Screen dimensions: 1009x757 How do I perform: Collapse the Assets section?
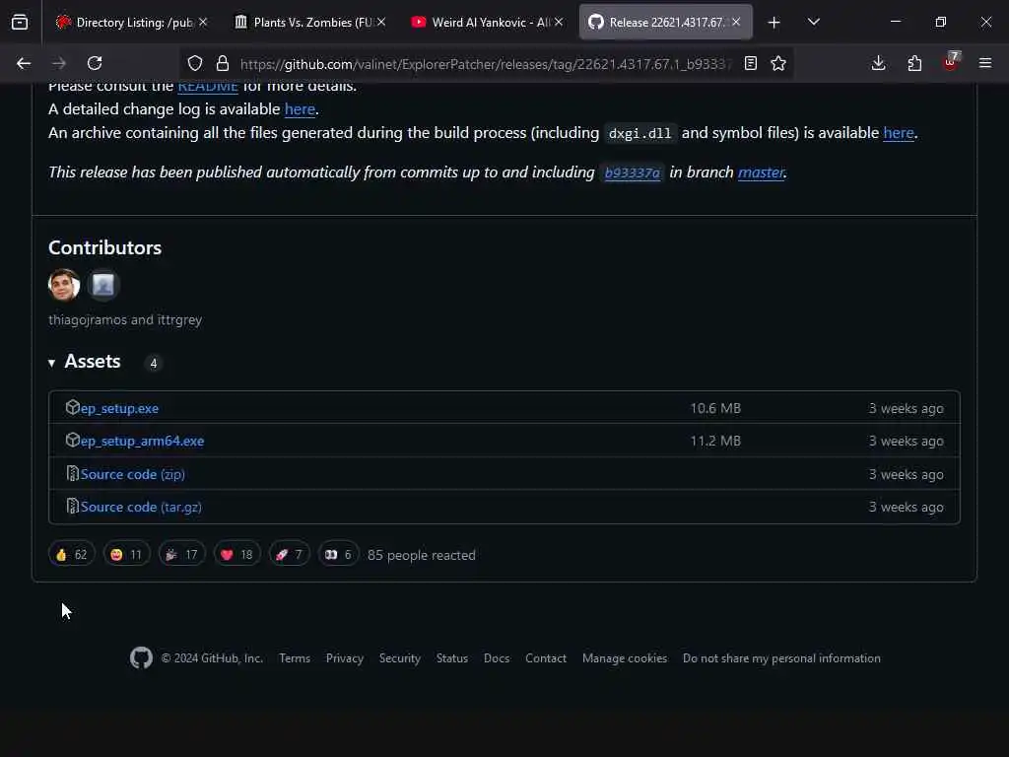tap(85, 362)
